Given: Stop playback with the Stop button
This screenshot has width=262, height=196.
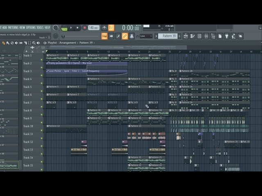Looking at the screenshot, I should [x=77, y=28].
